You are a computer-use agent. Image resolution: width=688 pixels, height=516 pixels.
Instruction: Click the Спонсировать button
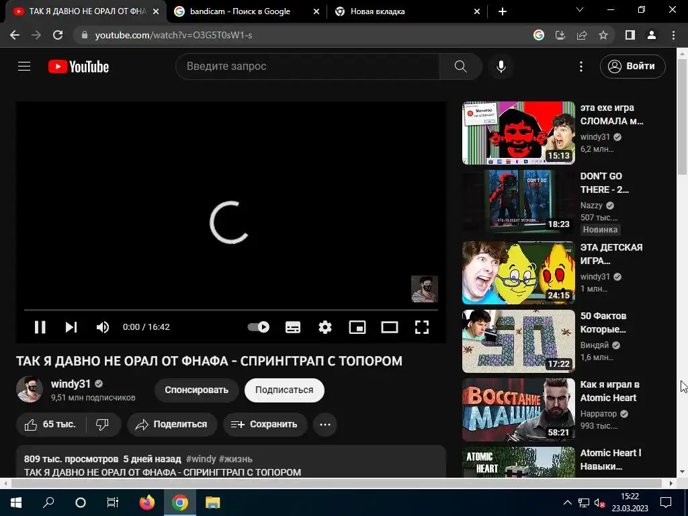[x=197, y=390]
